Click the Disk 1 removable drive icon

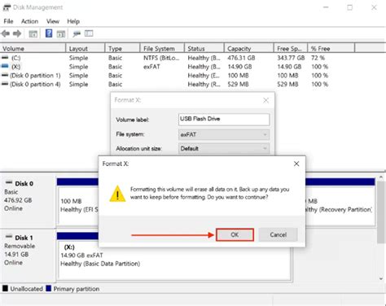[9, 237]
